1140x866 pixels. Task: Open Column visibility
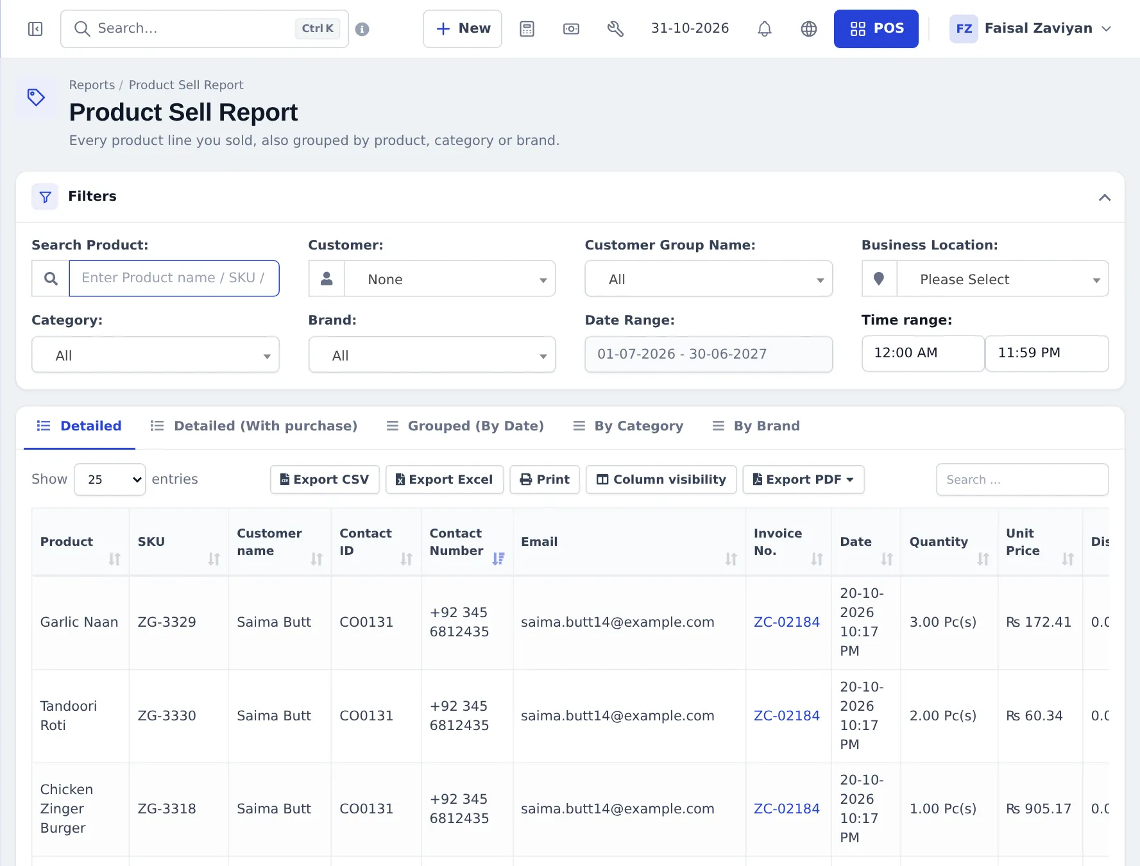[x=661, y=479]
